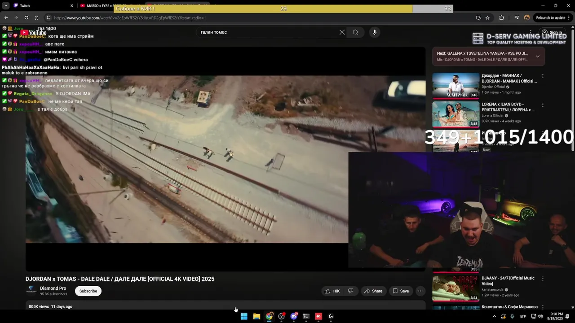
Task: Open the browser home page
Action: [36, 18]
